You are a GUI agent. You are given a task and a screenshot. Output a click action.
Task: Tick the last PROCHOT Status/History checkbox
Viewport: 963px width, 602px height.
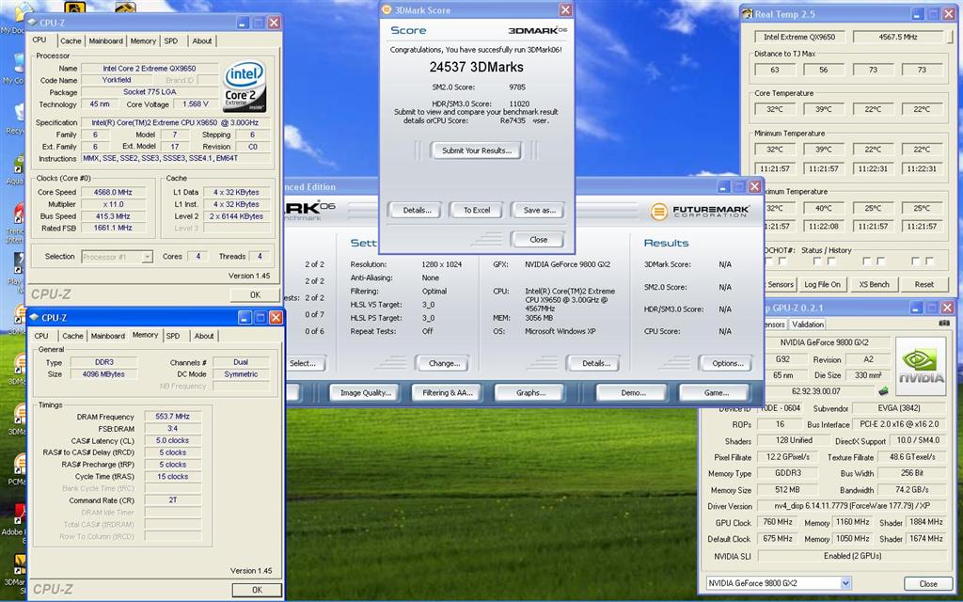click(x=930, y=261)
